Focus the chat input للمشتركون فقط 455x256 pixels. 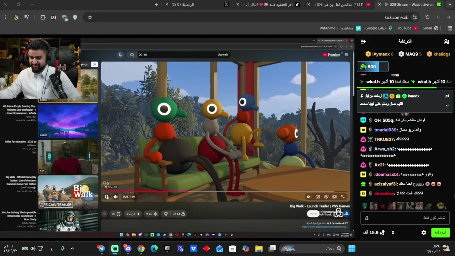[405, 218]
